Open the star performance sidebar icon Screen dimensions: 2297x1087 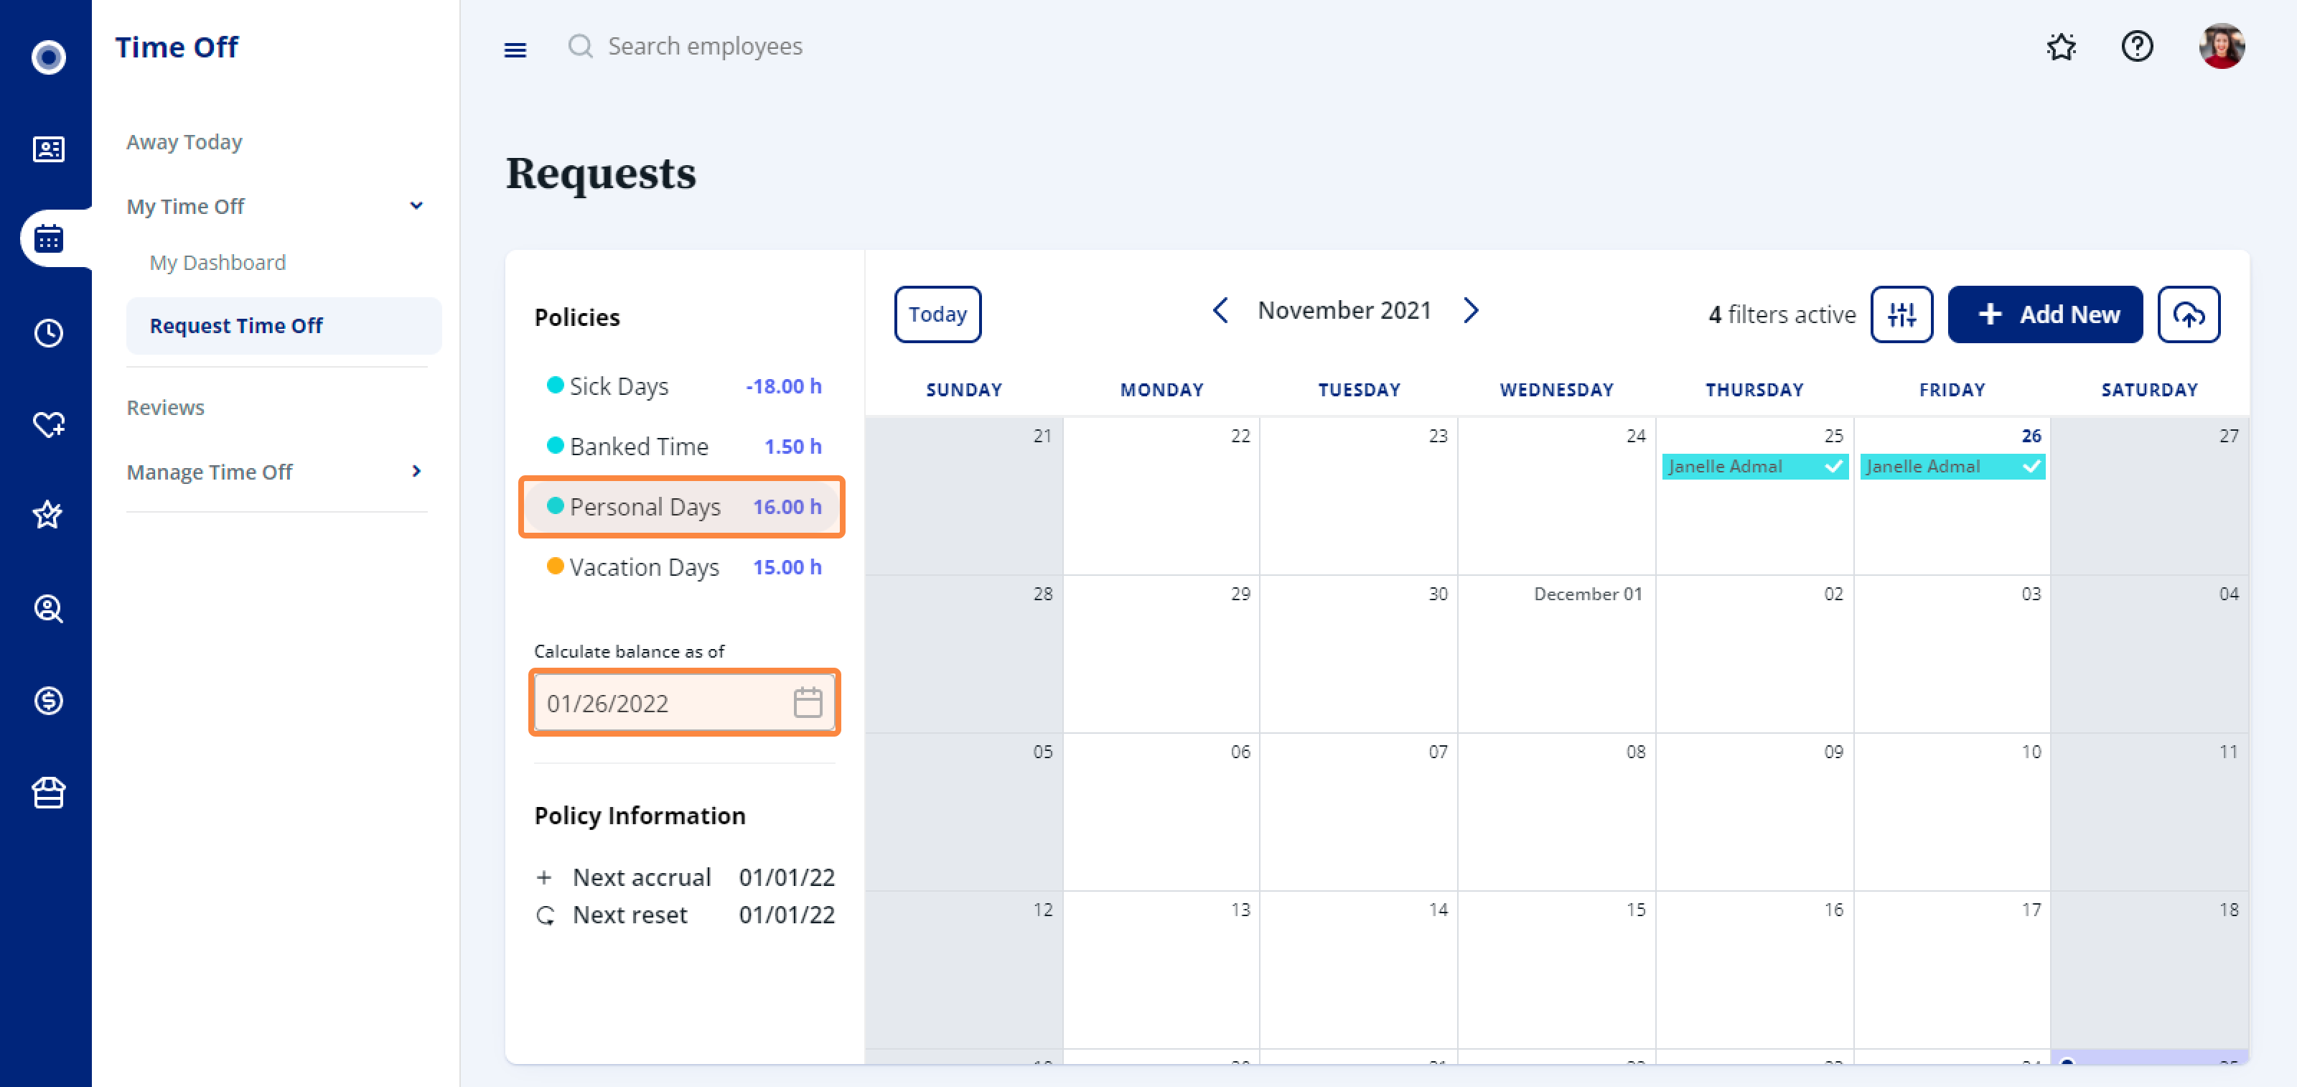(48, 515)
